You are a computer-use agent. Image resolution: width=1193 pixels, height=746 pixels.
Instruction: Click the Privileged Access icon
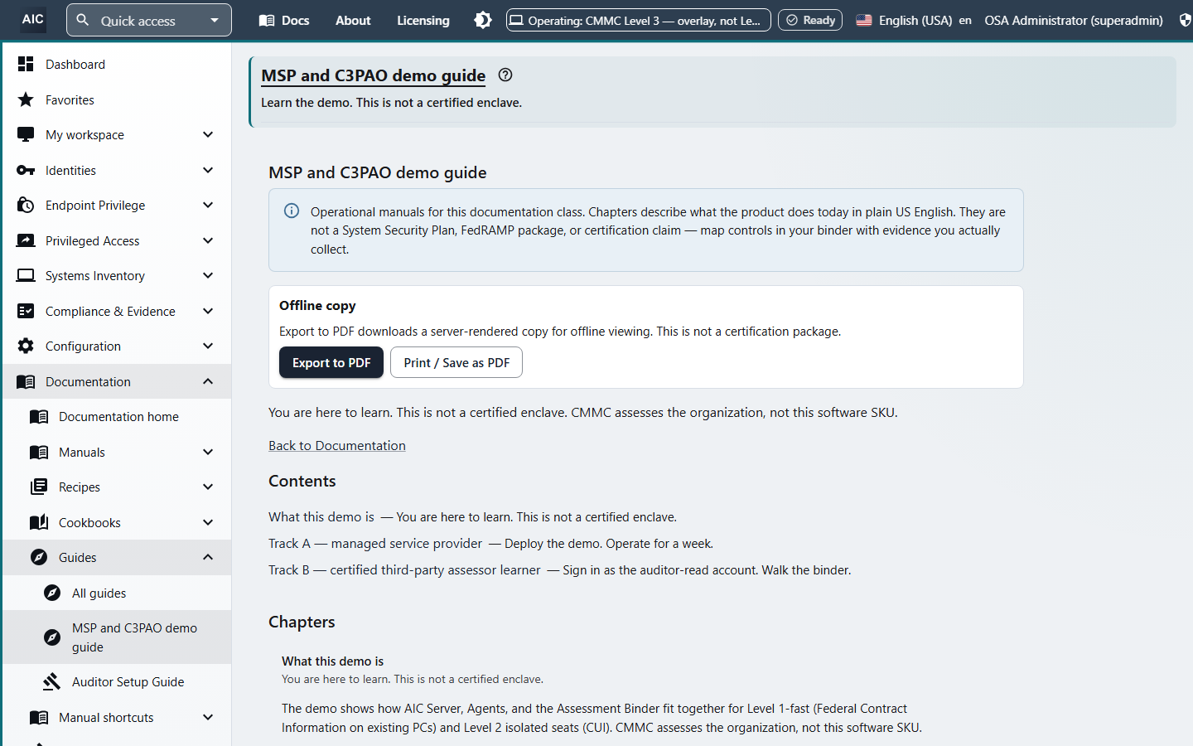coord(26,240)
